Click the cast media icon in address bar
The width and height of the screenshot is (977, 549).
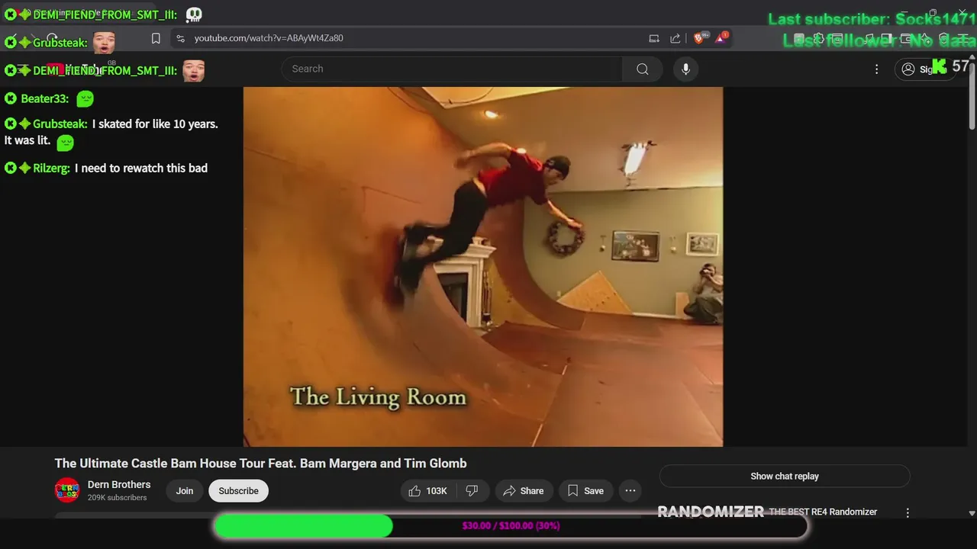pos(654,38)
